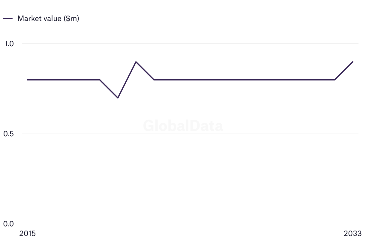This screenshot has width=366, height=251.
Task: Click the point where line begins descending to dip
Action: (100, 80)
